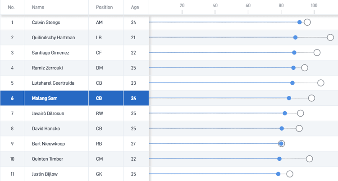This screenshot has height=181, width=338.
Task: Click the Name column header
Action: pyautogui.click(x=38, y=7)
